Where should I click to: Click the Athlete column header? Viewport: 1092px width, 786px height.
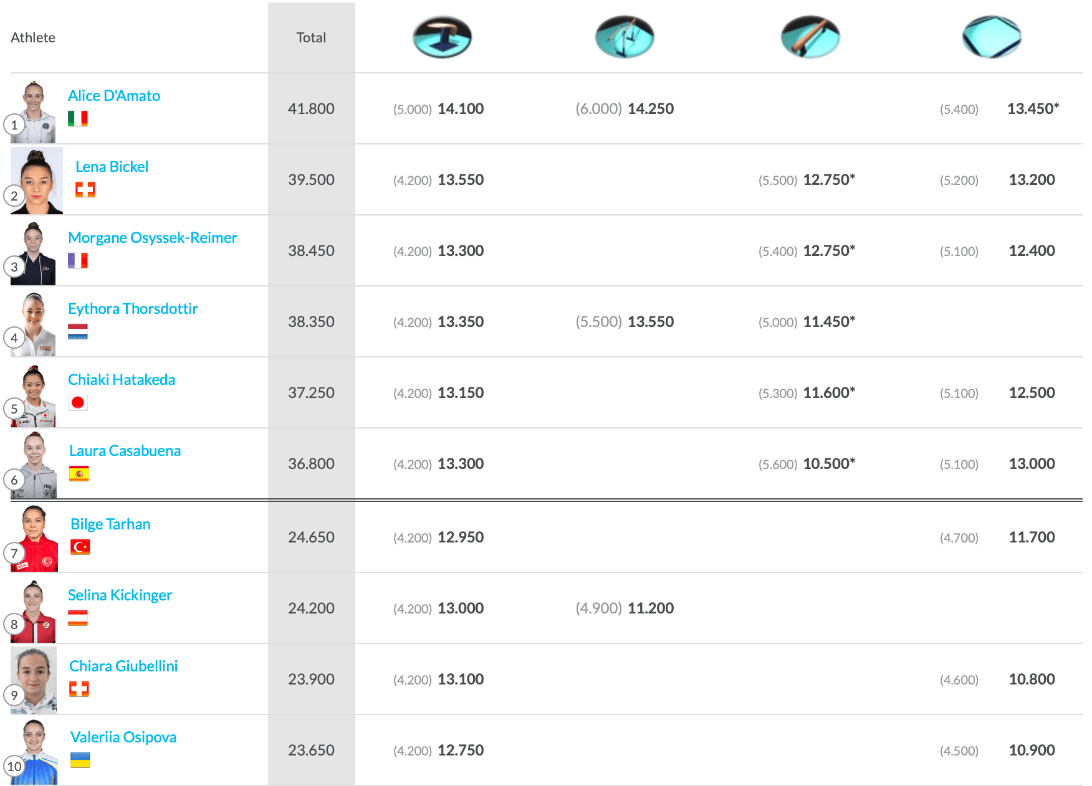pyautogui.click(x=33, y=37)
